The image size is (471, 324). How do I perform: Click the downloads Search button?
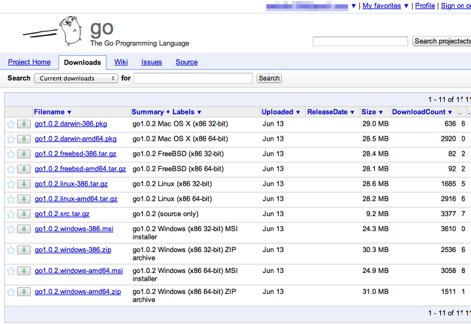[x=269, y=78]
